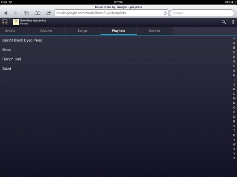Jump to letter F in index
This screenshot has height=177, width=237.
pyautogui.click(x=234, y=66)
